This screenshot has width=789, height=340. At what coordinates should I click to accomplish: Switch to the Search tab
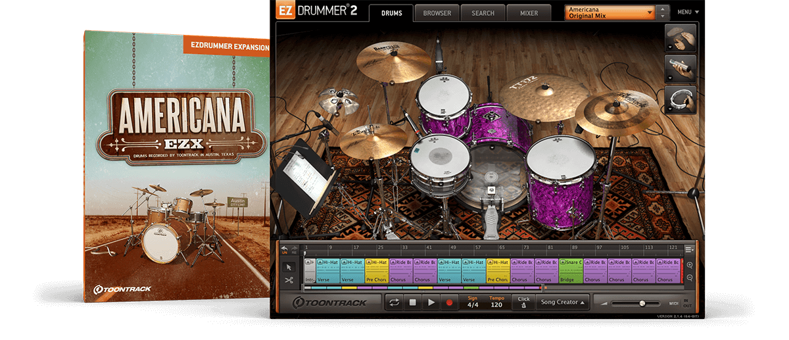483,13
